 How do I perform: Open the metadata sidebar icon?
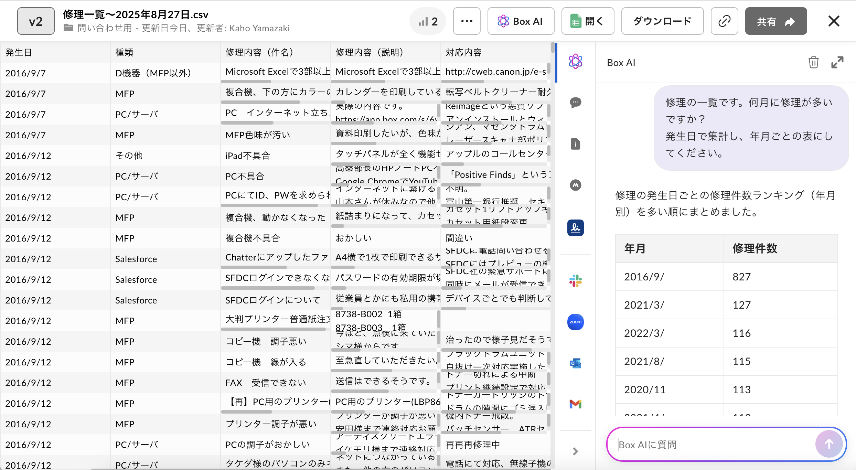pos(575,185)
